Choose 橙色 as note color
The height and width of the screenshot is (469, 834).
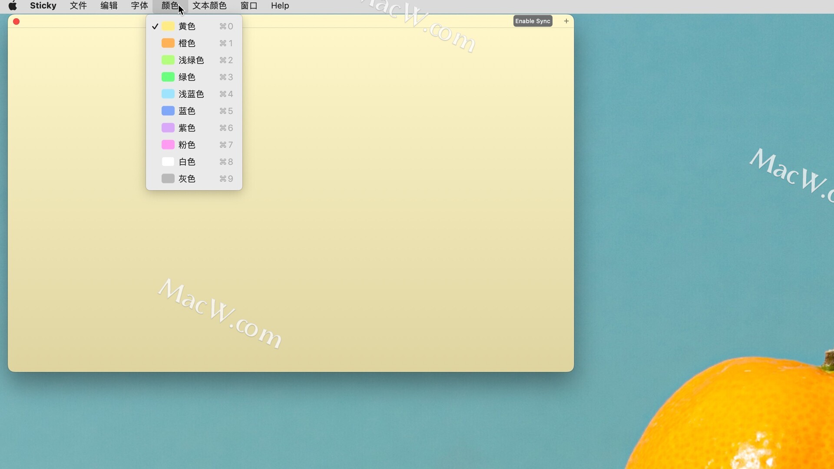click(194, 43)
